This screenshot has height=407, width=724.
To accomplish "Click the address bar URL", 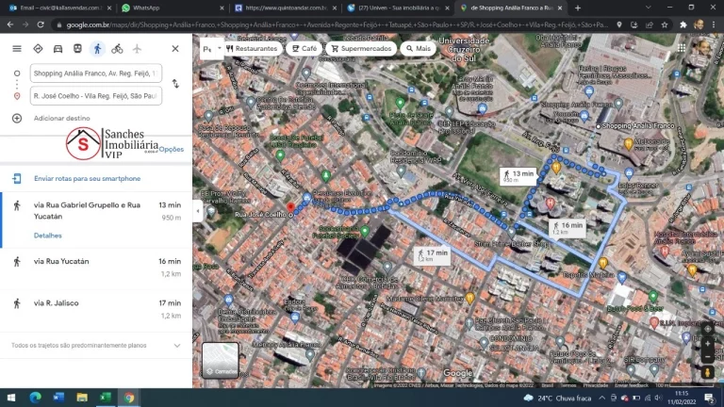I will pos(337,24).
